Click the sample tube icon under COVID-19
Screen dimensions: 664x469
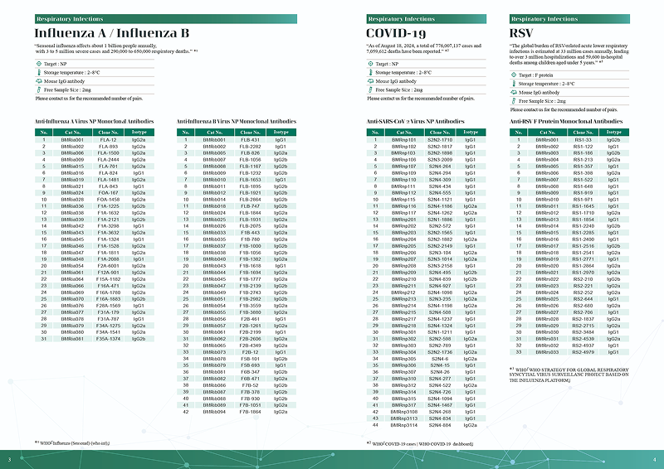370,89
